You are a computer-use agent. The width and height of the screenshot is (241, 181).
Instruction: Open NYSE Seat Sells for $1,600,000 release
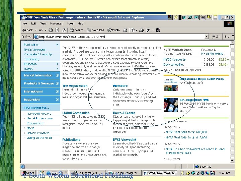pyautogui.click(x=186, y=132)
